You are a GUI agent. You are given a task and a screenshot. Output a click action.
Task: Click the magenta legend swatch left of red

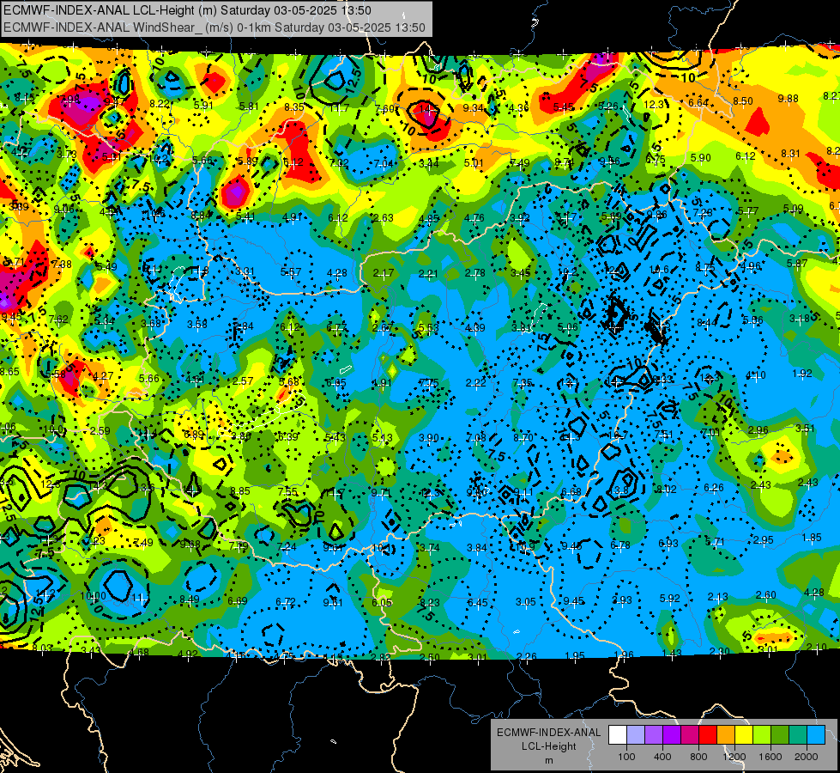pos(690,735)
